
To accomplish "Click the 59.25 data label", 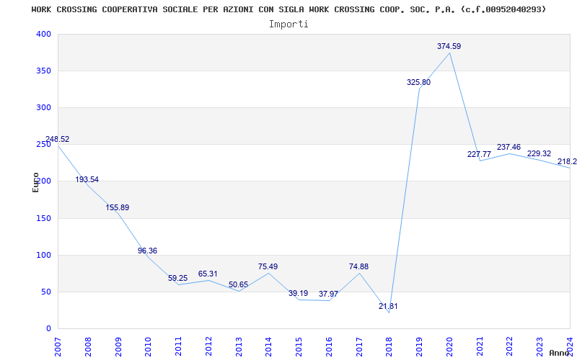I will (177, 278).
